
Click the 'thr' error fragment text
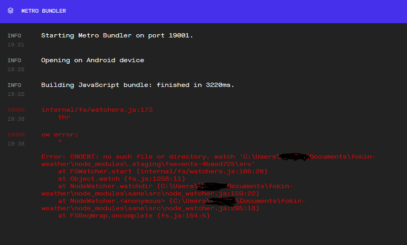pyautogui.click(x=64, y=117)
